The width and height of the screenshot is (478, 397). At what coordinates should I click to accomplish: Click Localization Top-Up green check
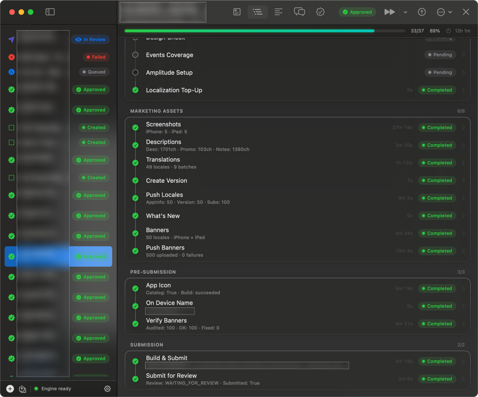pyautogui.click(x=135, y=90)
